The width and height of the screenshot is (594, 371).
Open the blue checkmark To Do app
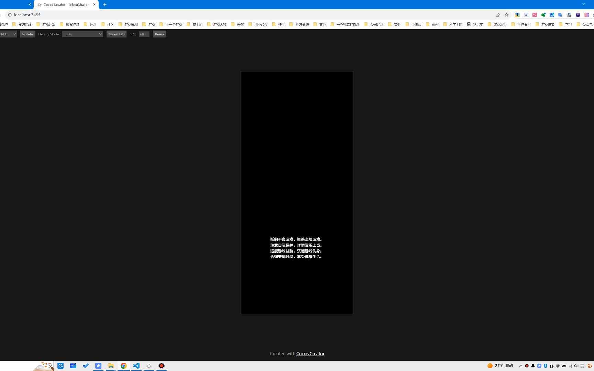point(86,366)
